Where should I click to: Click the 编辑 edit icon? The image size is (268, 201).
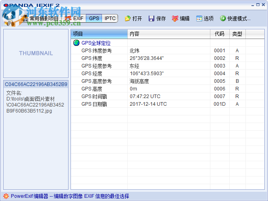175,18
